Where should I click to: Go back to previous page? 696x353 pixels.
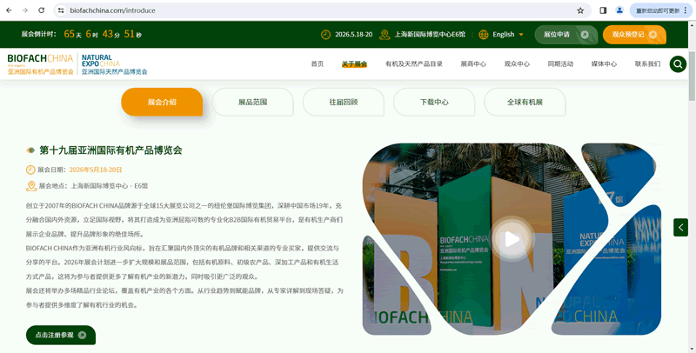coord(8,10)
